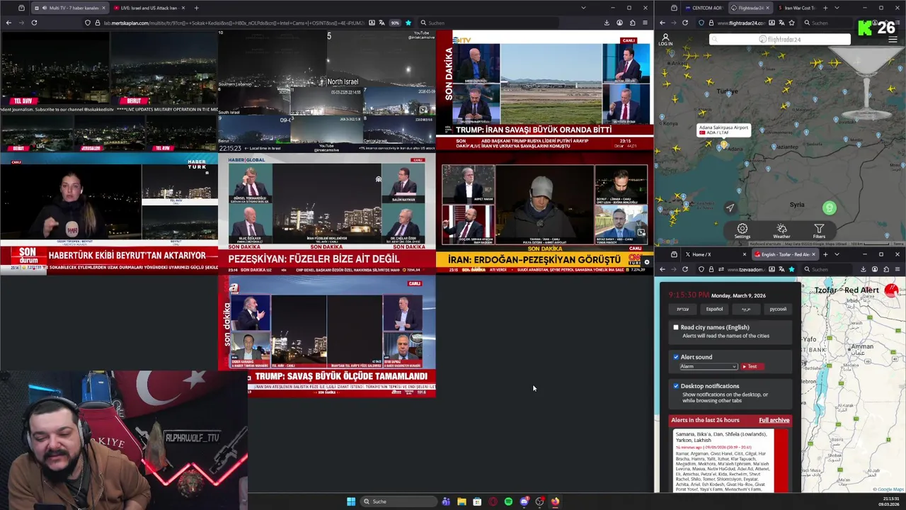The image size is (906, 510).
Task: Switch to LIVE: Israel and US Attack Iran tab
Action: point(148,8)
